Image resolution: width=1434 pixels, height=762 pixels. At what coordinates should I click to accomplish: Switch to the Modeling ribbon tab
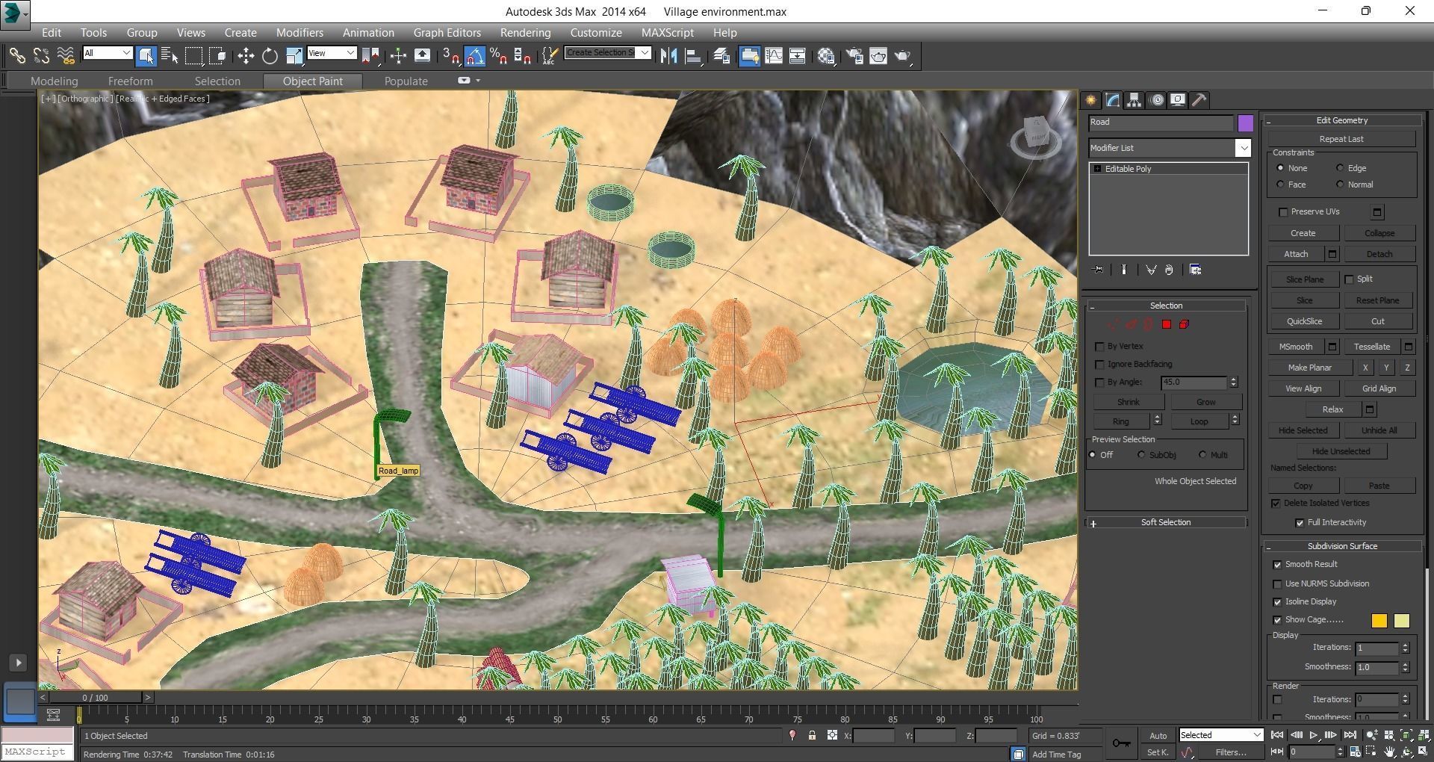[54, 81]
